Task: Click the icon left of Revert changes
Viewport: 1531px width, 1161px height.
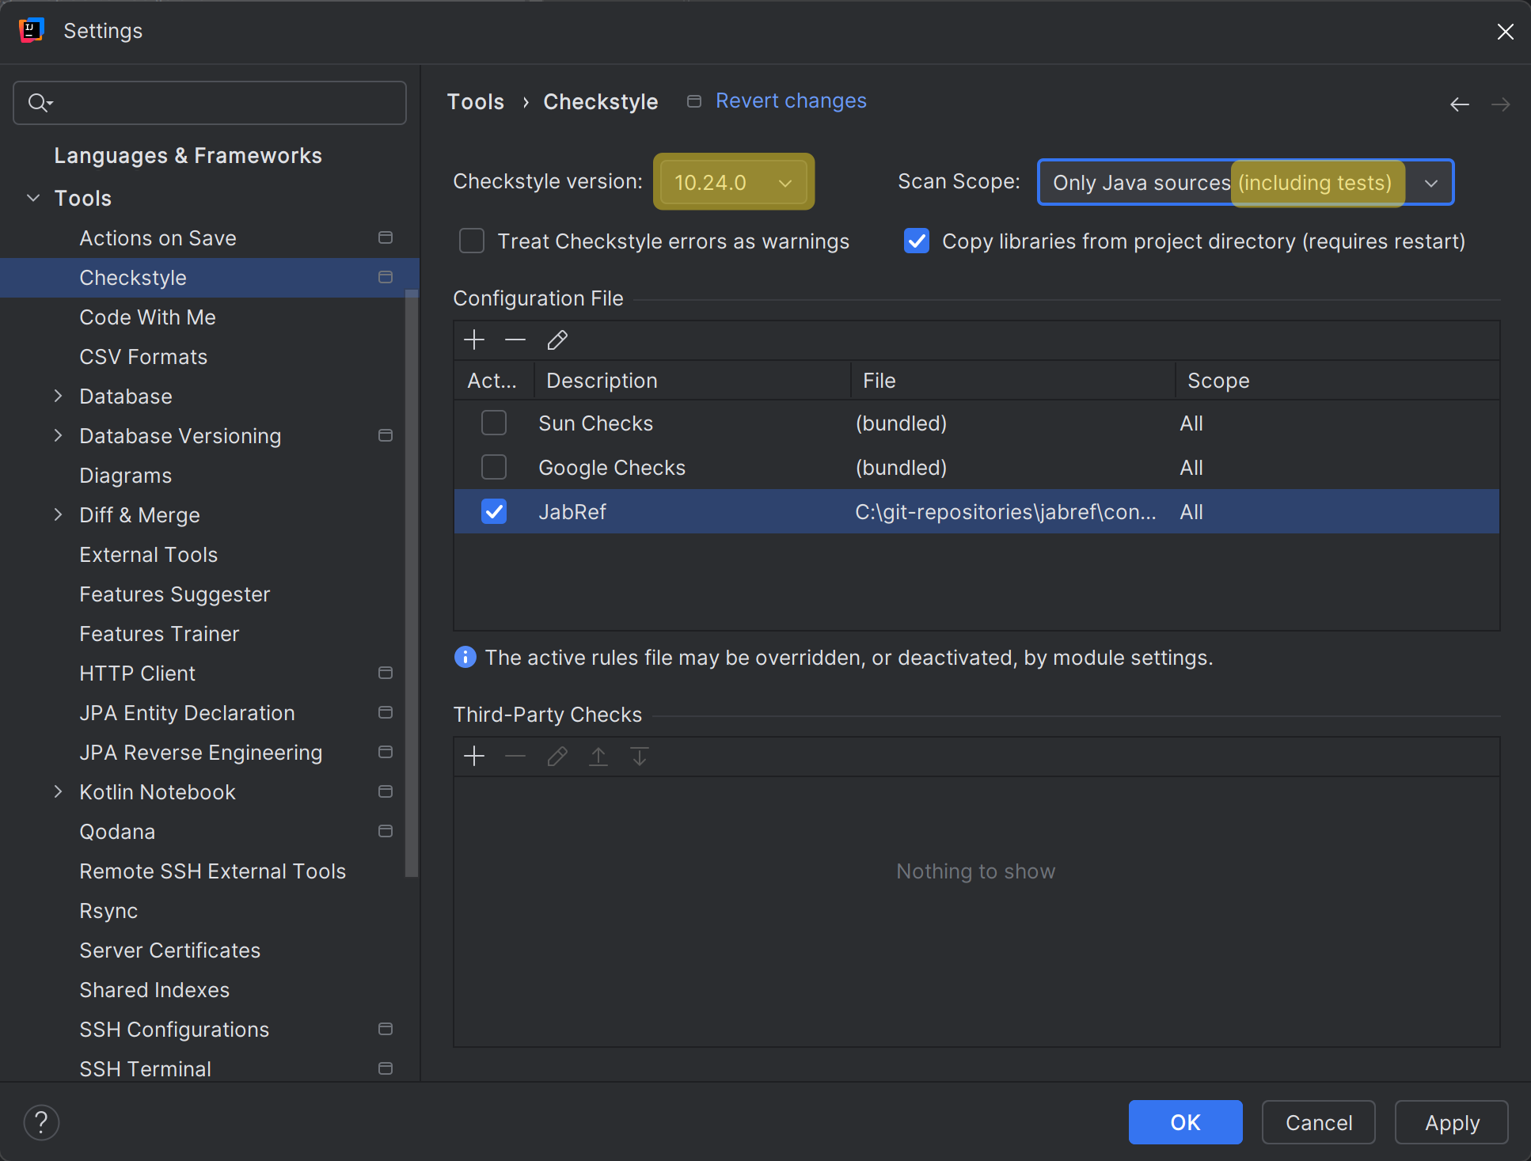Action: tap(694, 101)
